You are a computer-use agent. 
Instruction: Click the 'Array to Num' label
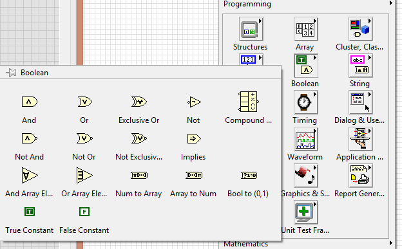(193, 194)
